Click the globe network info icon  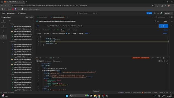164,58
